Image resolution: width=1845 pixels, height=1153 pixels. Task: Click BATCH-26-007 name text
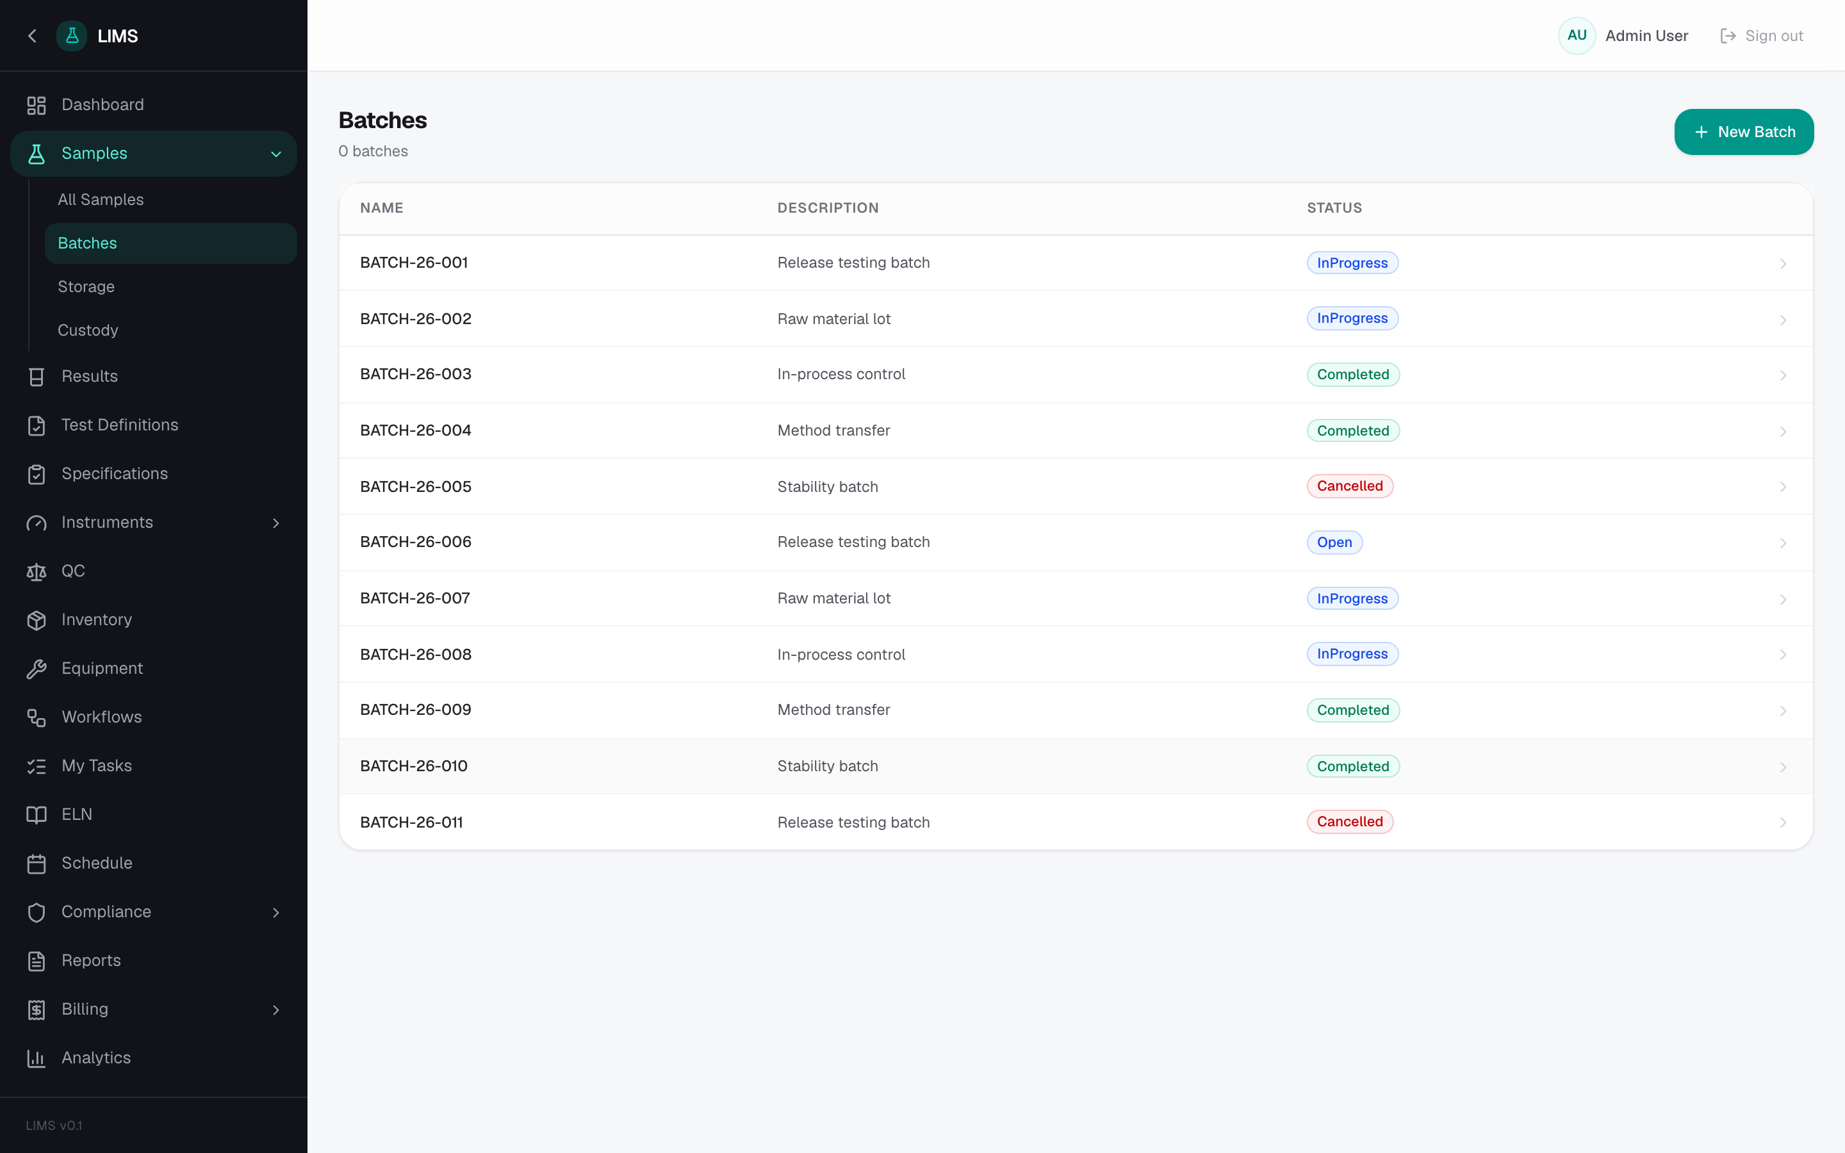point(414,599)
